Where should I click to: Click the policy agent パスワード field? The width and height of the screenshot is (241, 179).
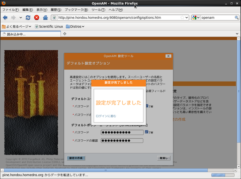[x=122, y=132]
